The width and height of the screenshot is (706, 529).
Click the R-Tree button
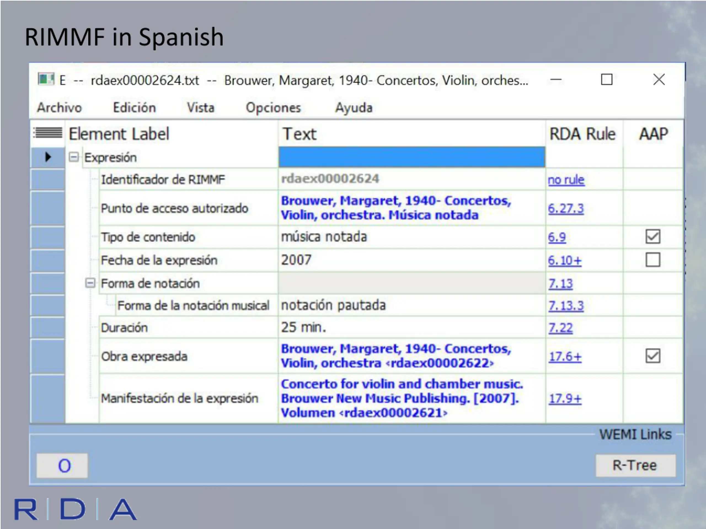(x=635, y=466)
